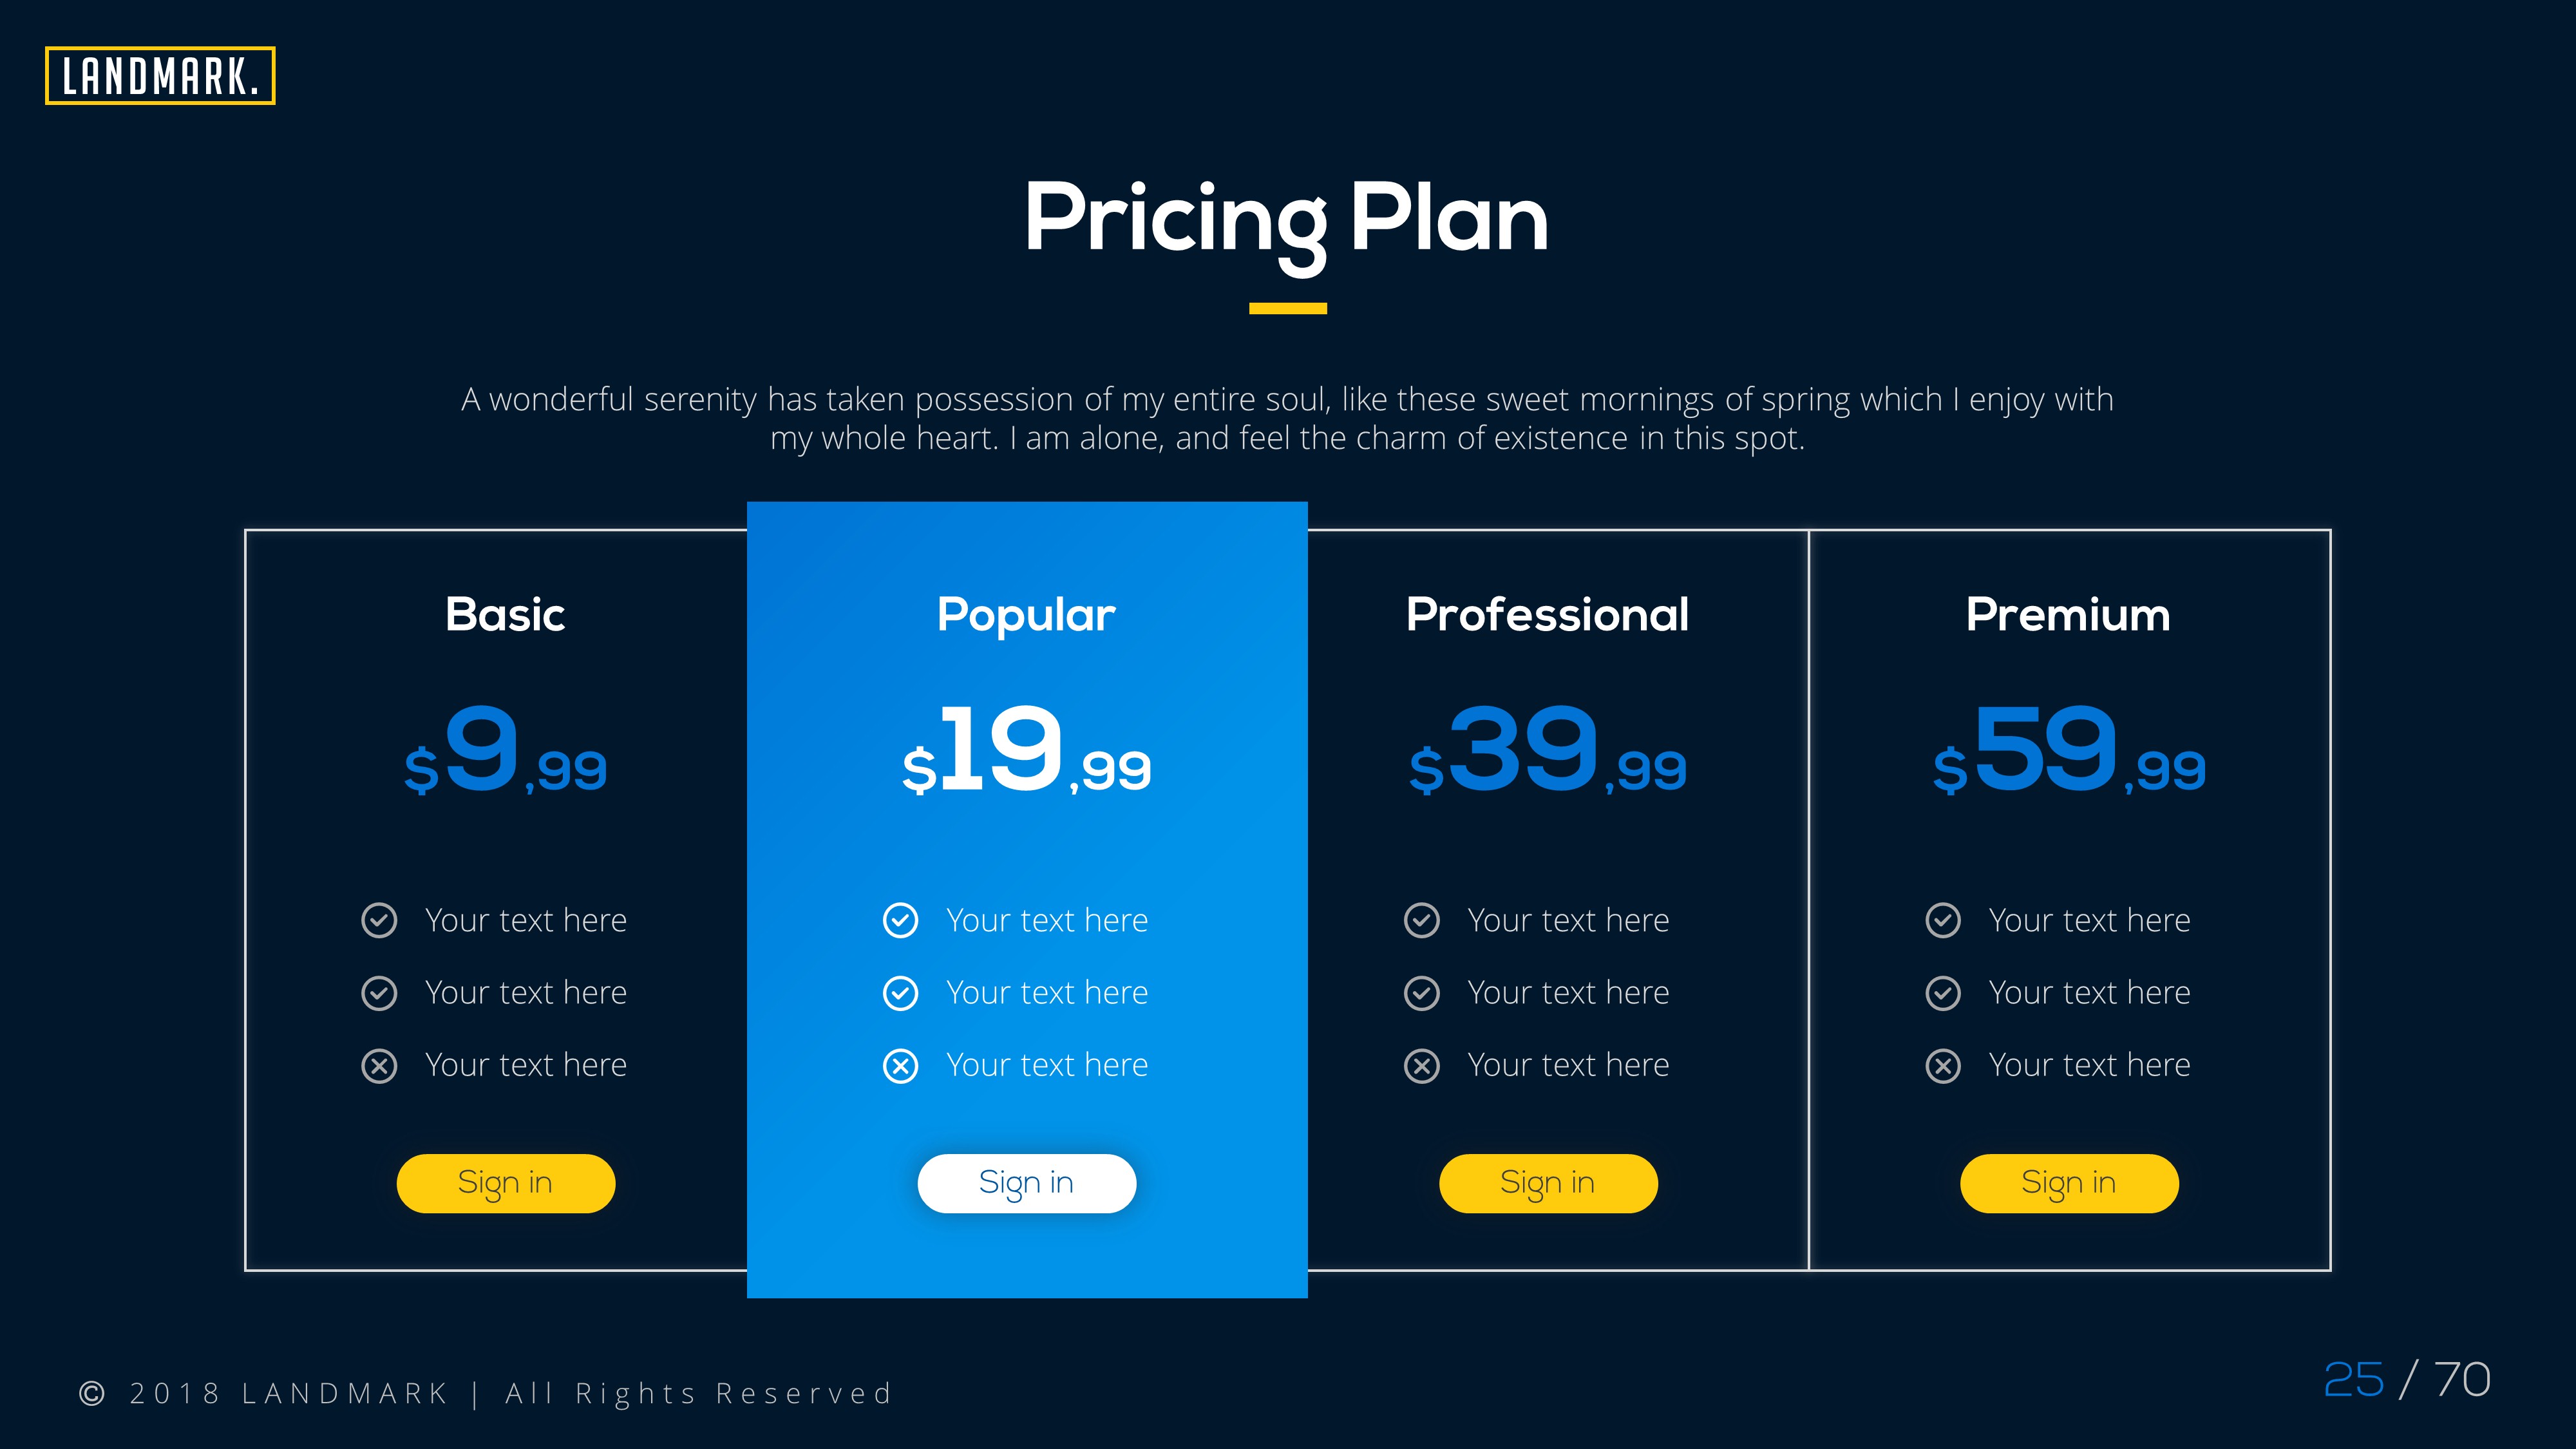
Task: Click the copyright symbol in the footer
Action: [x=92, y=1393]
